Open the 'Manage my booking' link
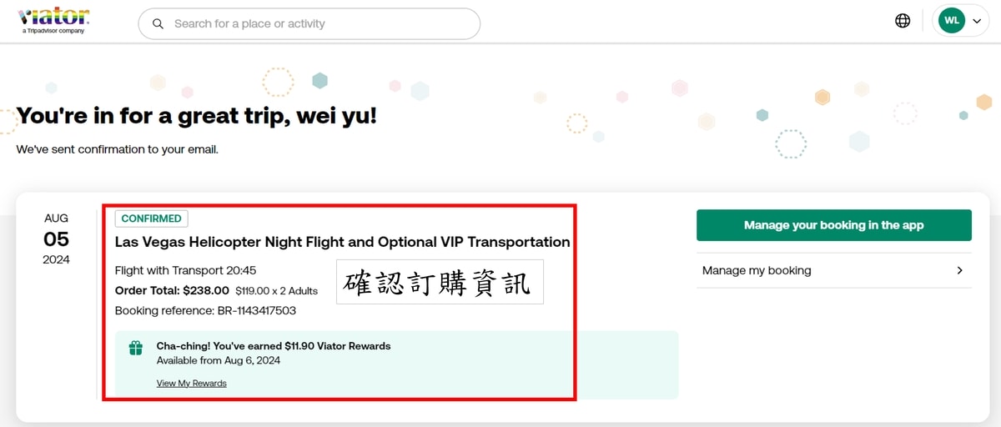 (834, 270)
